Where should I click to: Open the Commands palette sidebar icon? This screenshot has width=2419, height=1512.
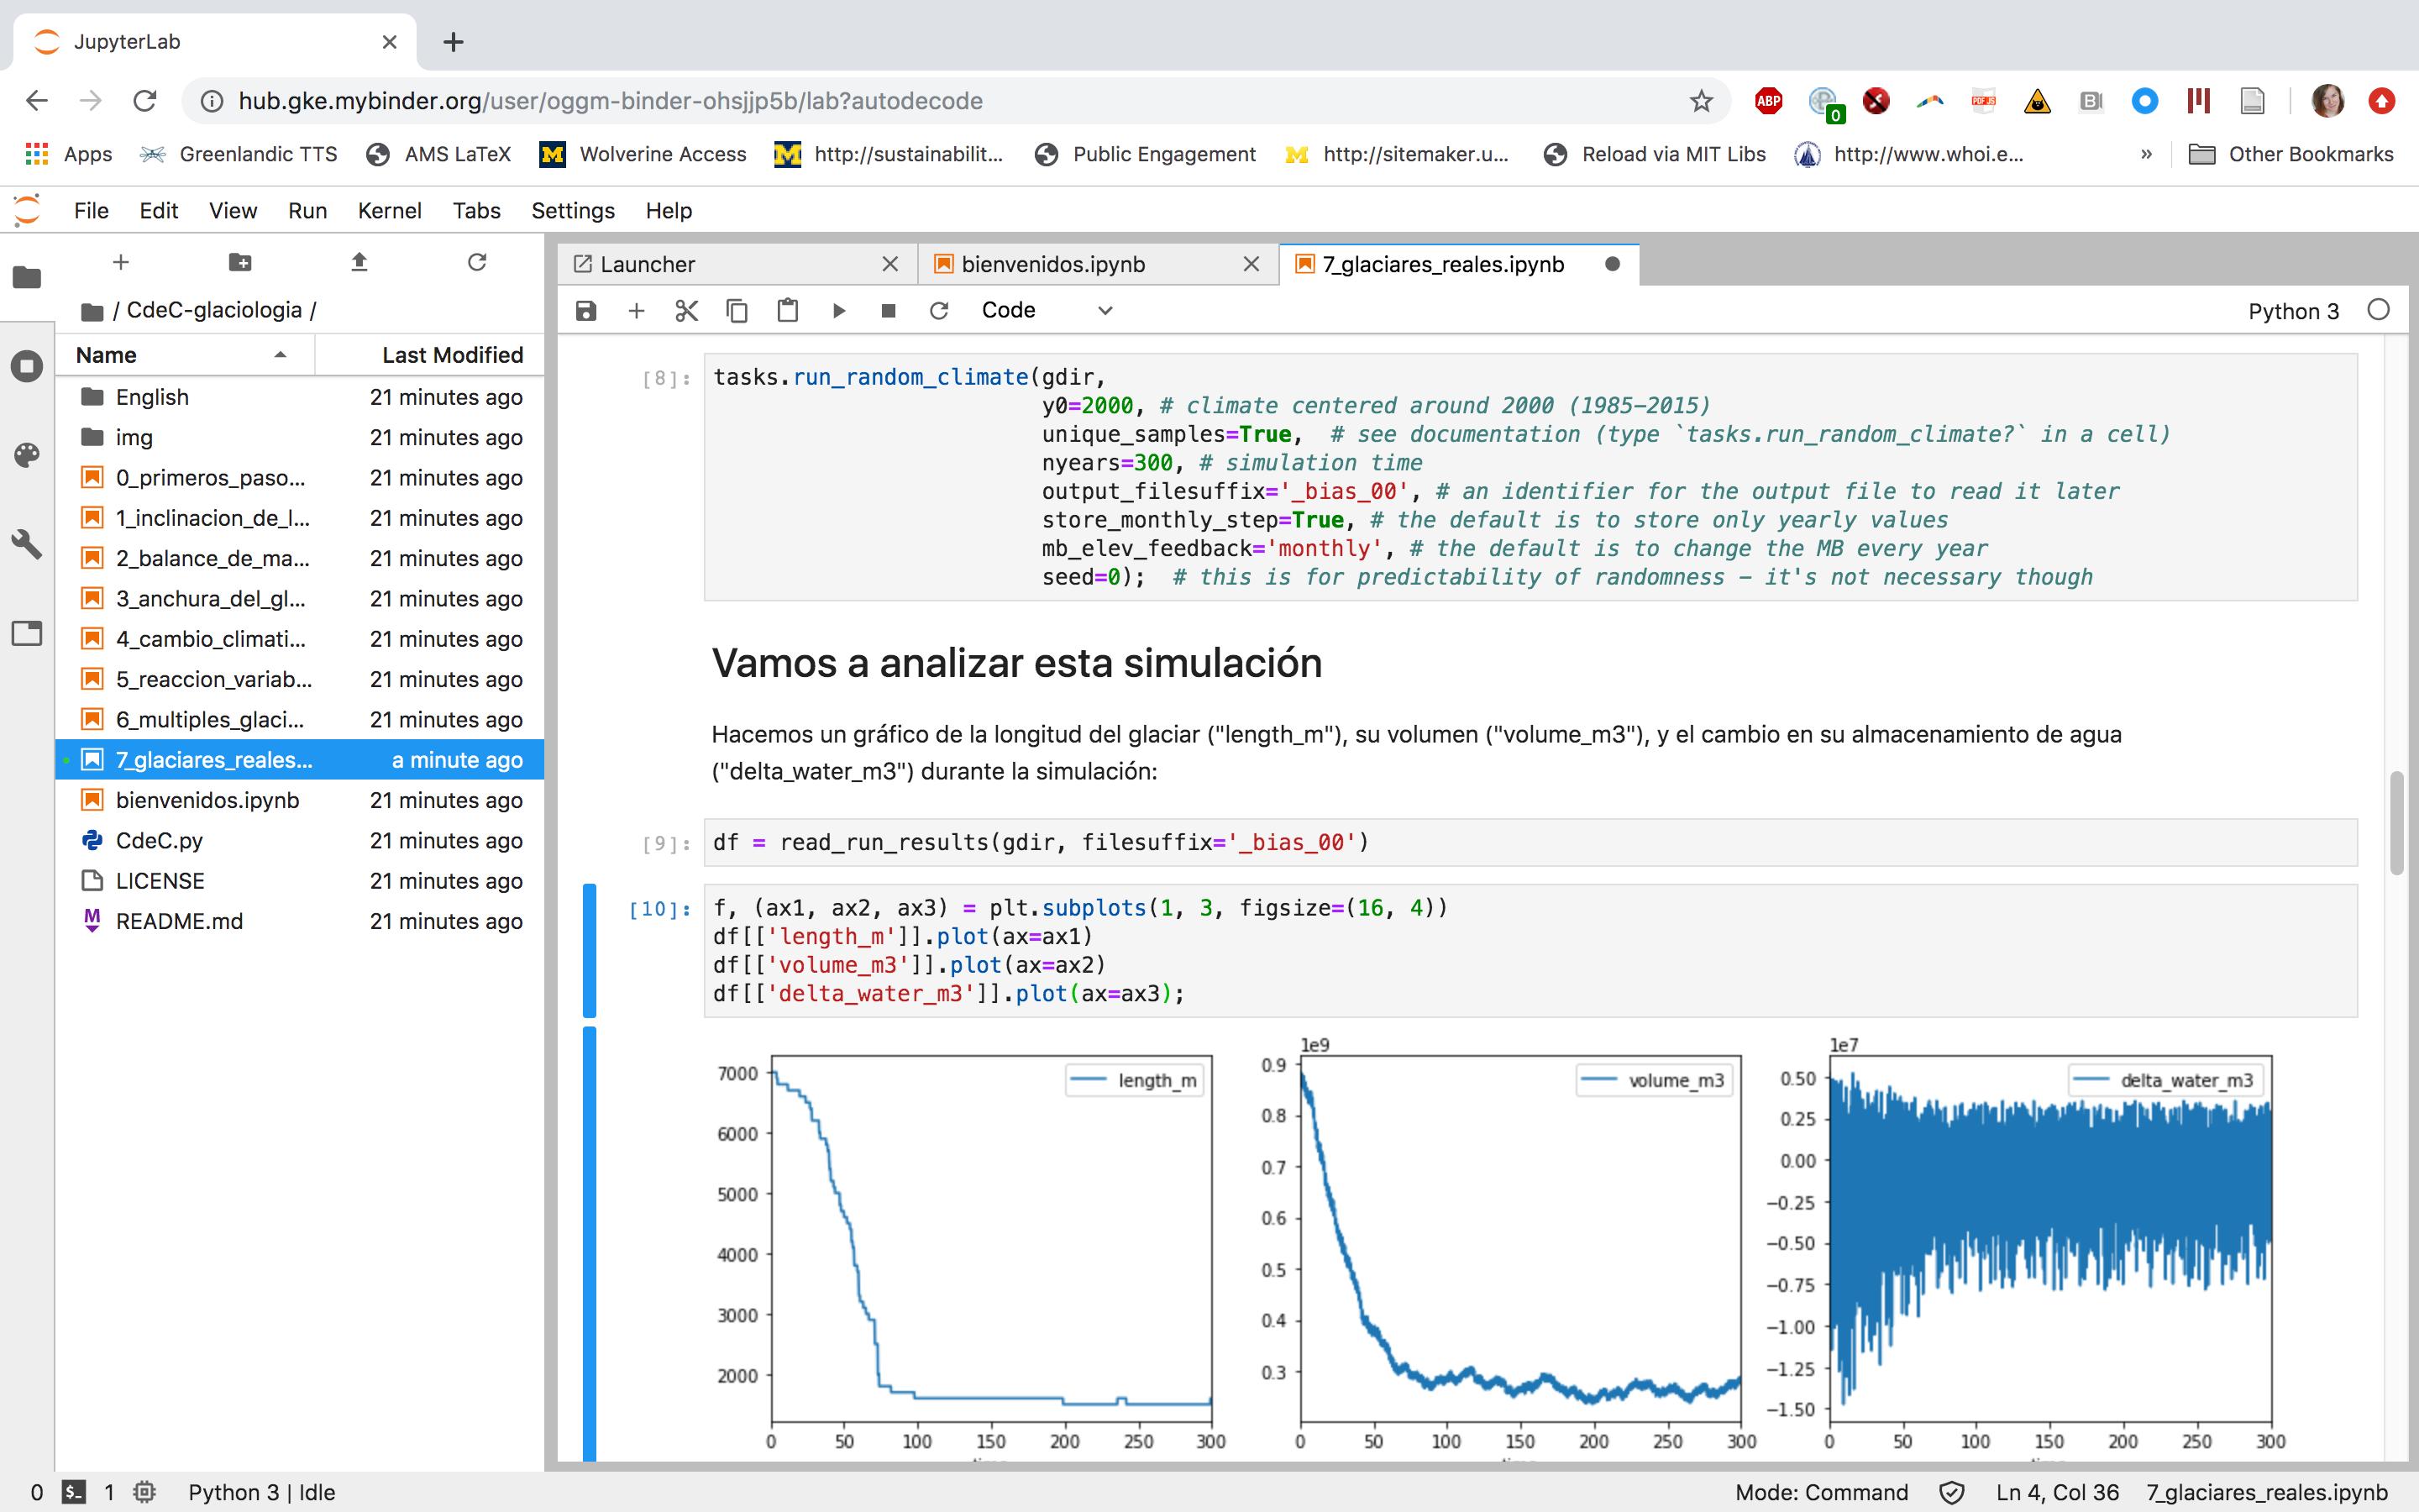click(27, 455)
